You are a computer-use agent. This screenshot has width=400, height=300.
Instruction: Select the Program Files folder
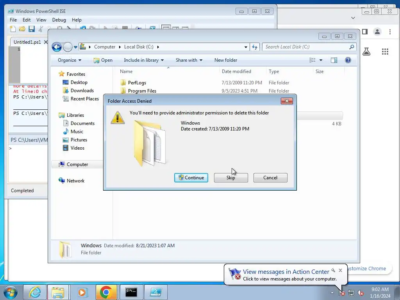pos(142,91)
